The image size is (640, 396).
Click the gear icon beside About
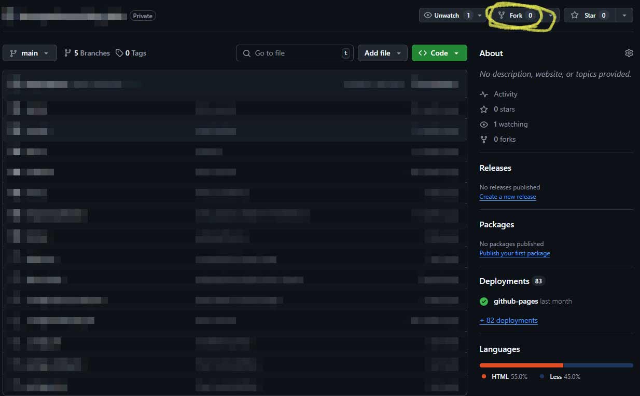click(629, 53)
